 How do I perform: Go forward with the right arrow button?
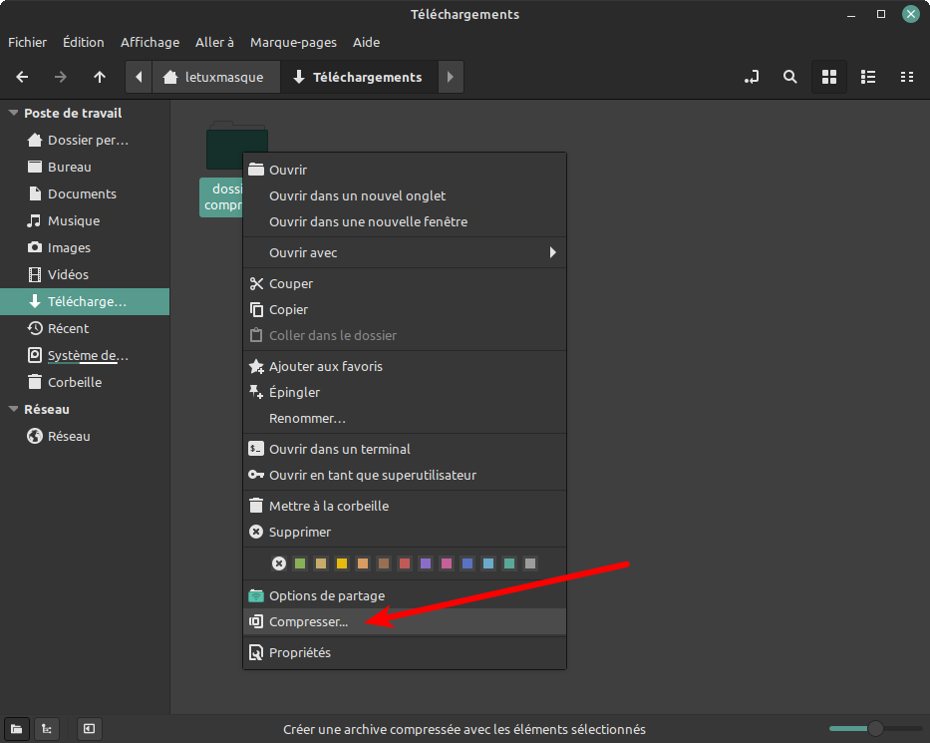(x=61, y=77)
